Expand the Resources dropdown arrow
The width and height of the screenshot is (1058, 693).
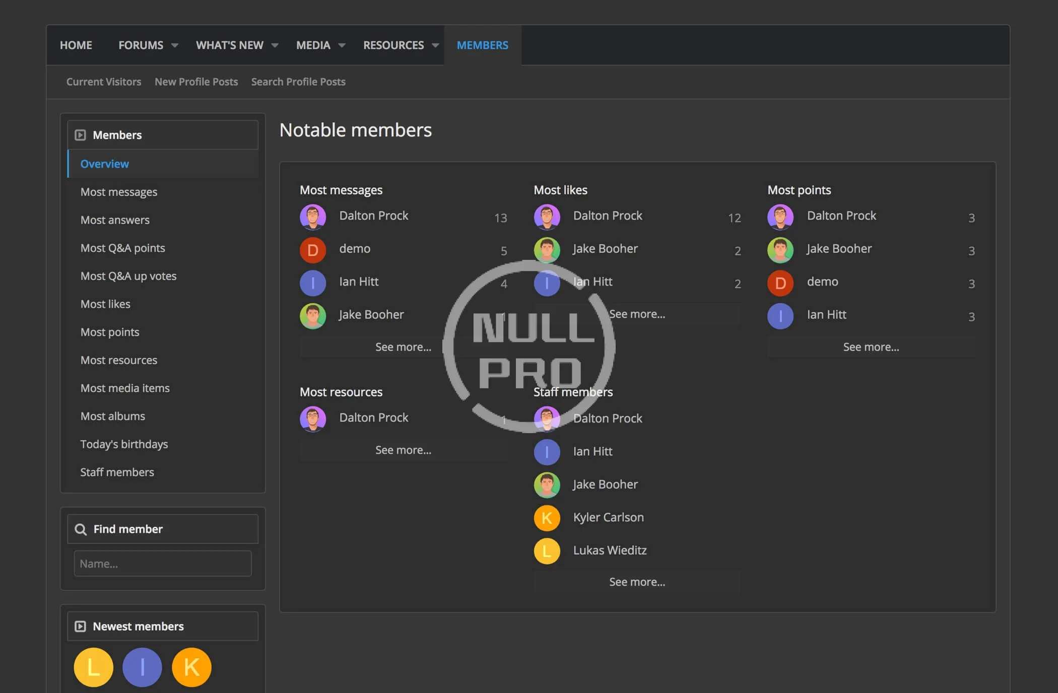(435, 45)
